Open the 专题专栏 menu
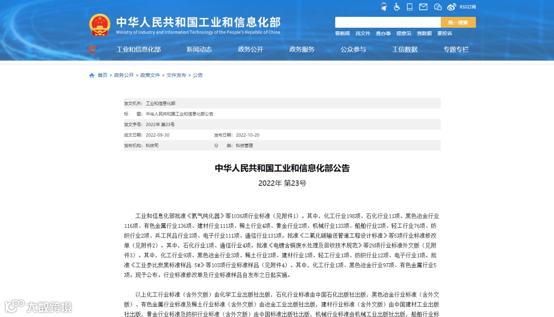 pos(456,49)
